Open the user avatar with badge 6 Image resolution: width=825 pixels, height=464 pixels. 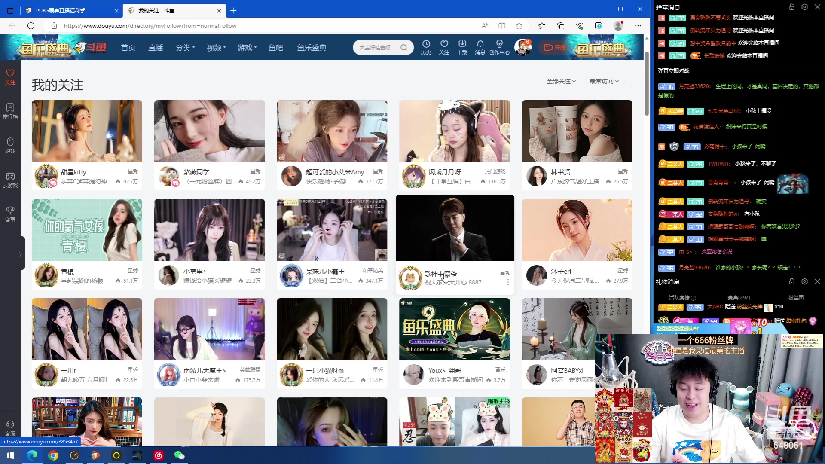pos(523,47)
